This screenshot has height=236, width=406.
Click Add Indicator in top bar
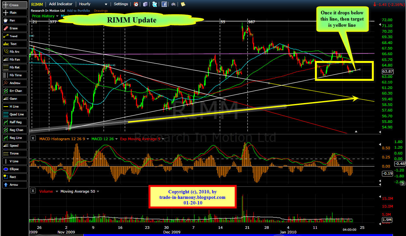61,4
